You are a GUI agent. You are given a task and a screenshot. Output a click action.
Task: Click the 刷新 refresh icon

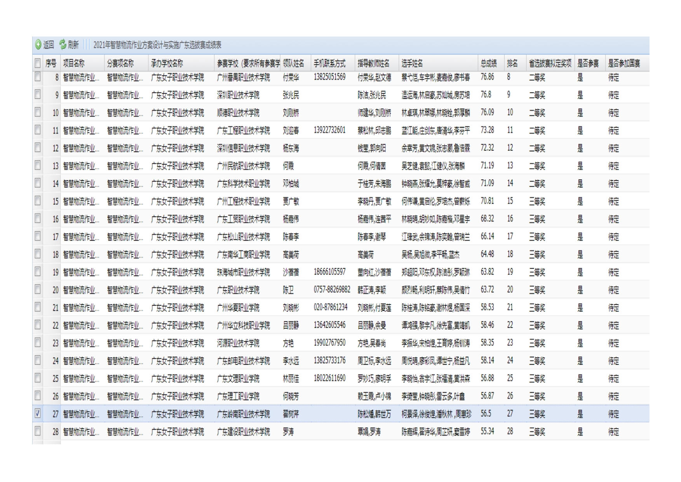point(63,45)
